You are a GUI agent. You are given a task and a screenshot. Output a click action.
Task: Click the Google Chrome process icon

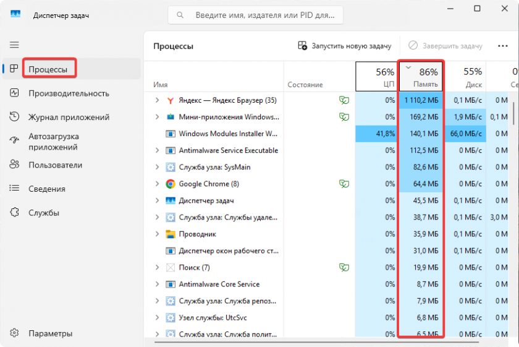point(171,184)
